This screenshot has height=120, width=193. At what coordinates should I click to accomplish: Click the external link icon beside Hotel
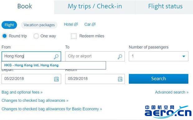76,24
